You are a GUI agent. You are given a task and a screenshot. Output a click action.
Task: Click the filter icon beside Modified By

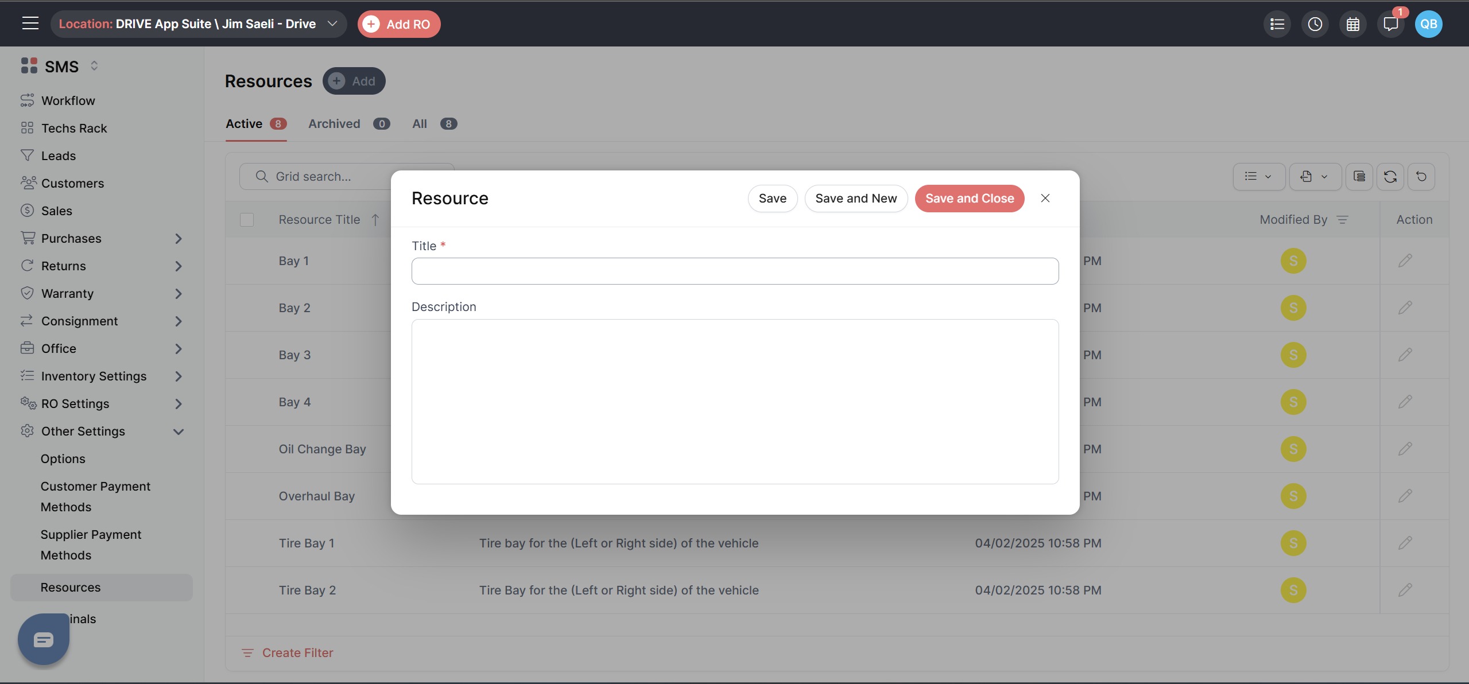pyautogui.click(x=1342, y=220)
